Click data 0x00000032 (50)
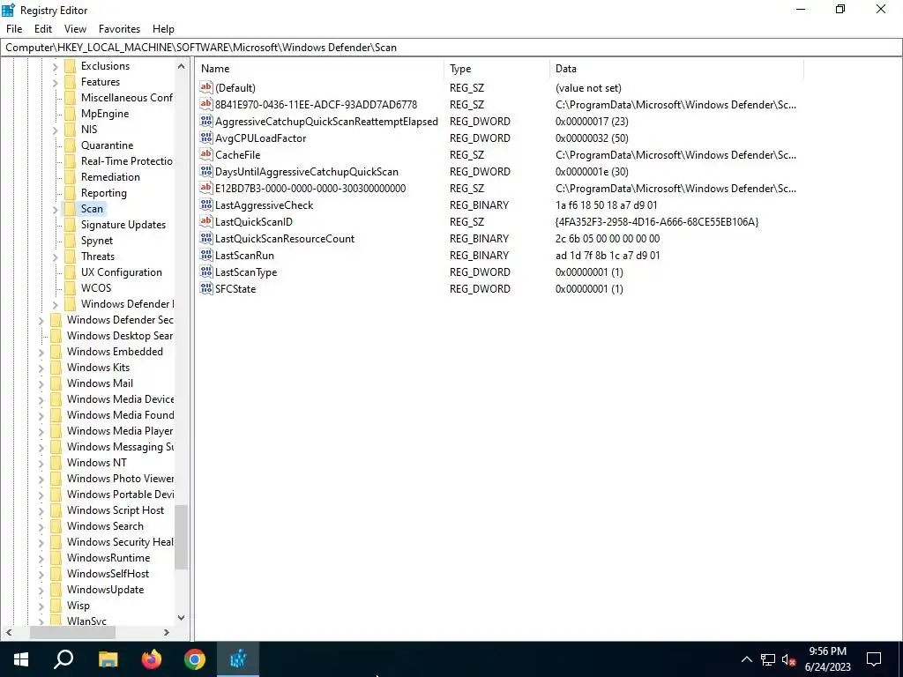This screenshot has height=677, width=903. (x=592, y=138)
